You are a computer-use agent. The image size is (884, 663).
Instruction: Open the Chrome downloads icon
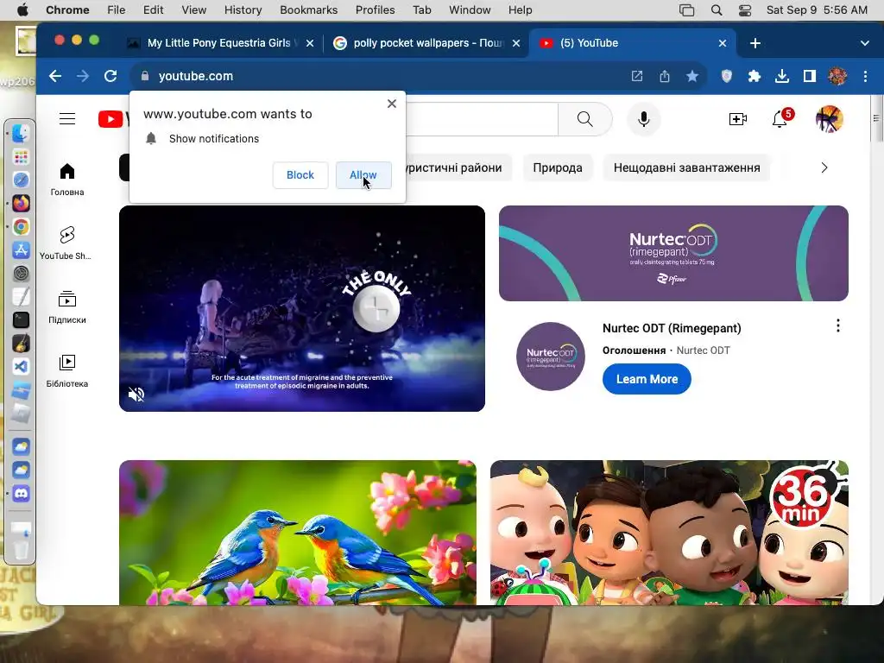(x=781, y=76)
